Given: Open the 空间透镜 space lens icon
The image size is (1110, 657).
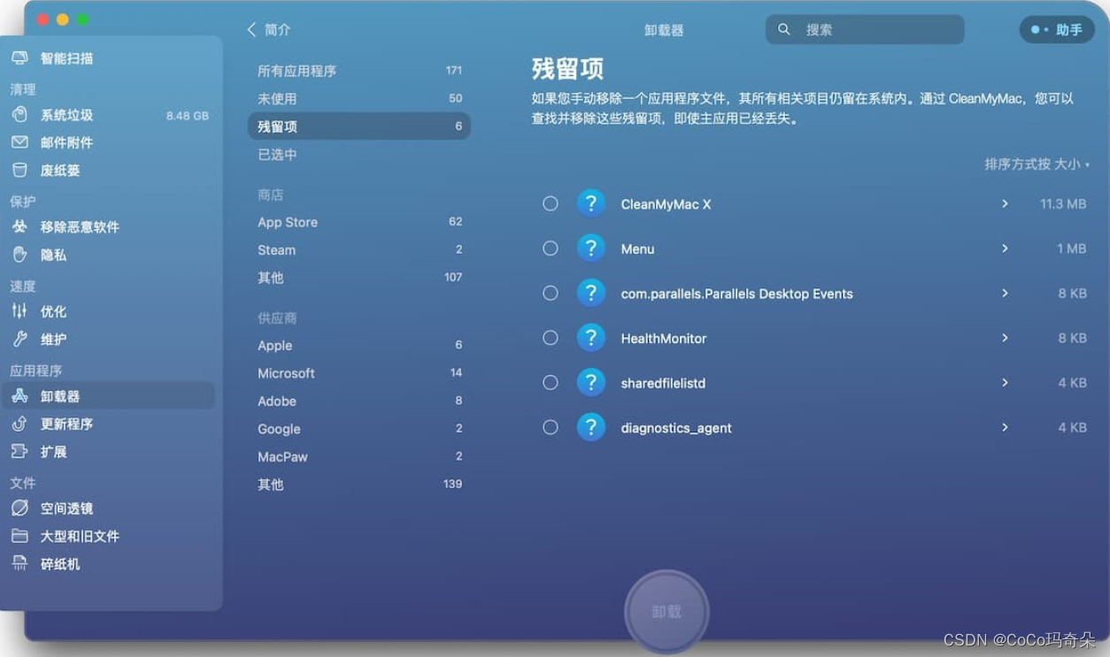Looking at the screenshot, I should pyautogui.click(x=19, y=508).
